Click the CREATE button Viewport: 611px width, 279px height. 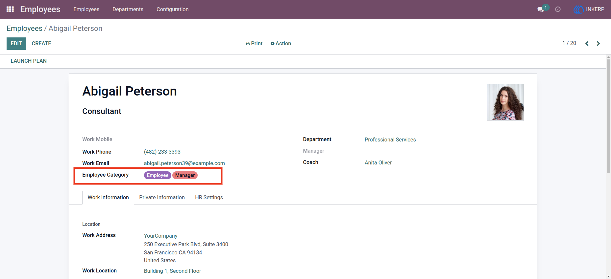pyautogui.click(x=41, y=44)
